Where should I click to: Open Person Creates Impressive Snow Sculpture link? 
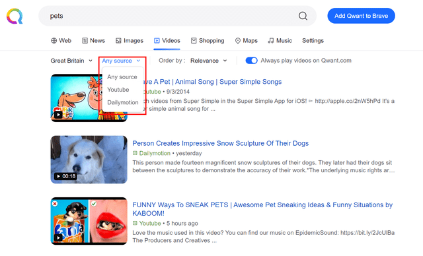[x=220, y=143]
